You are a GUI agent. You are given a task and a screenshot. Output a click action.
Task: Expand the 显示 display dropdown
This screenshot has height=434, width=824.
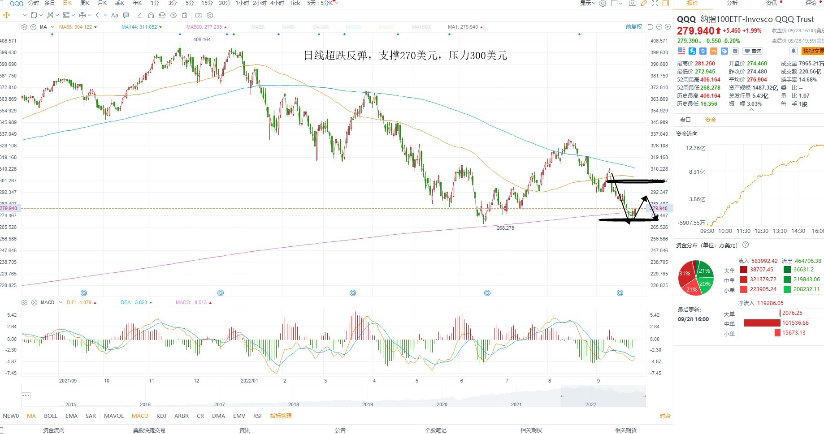click(x=588, y=3)
